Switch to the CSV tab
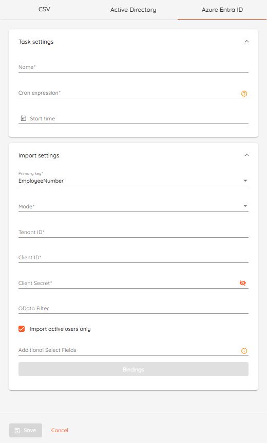 [44, 10]
